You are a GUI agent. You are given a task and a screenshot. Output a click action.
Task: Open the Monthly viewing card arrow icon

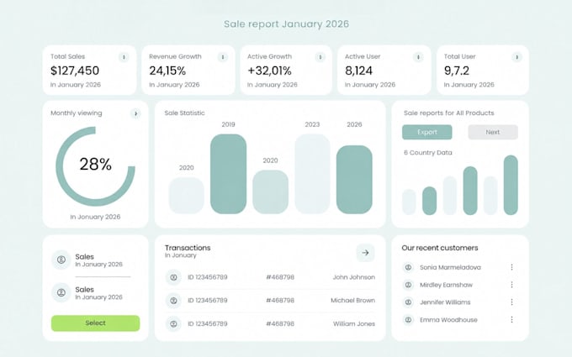point(135,113)
